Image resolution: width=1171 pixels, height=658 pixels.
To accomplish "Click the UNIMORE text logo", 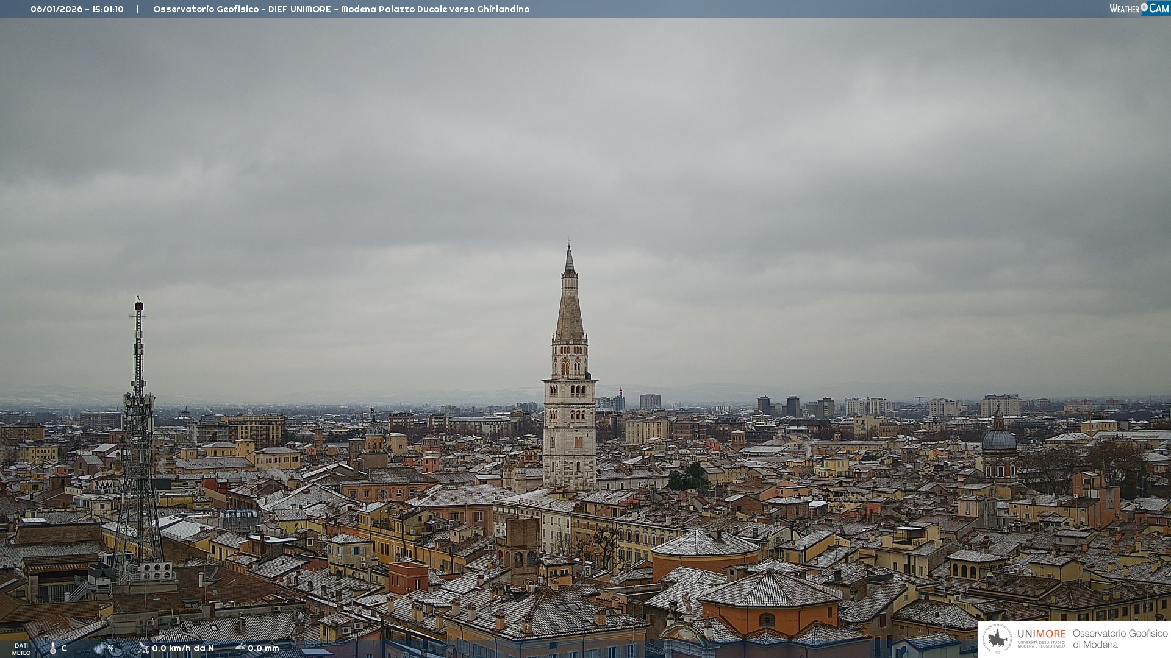I will [1041, 634].
